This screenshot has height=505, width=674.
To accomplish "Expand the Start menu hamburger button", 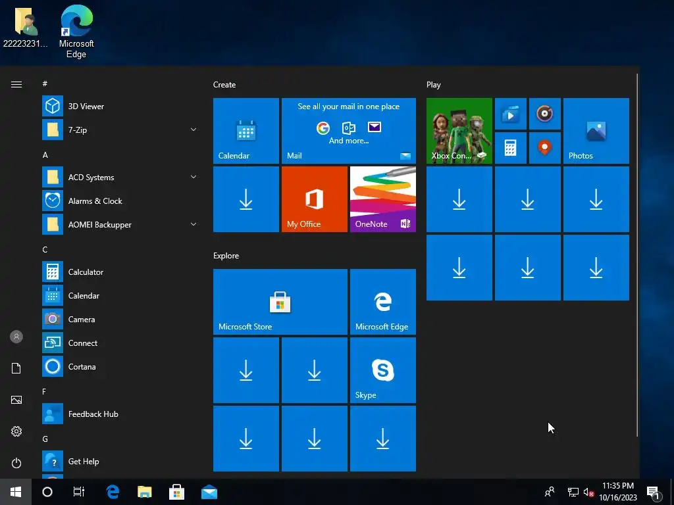I will pyautogui.click(x=16, y=84).
